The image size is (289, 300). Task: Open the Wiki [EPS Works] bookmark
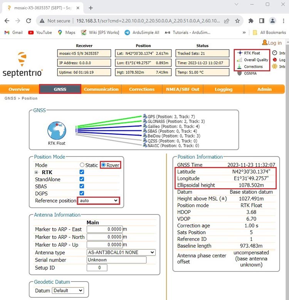point(100,33)
